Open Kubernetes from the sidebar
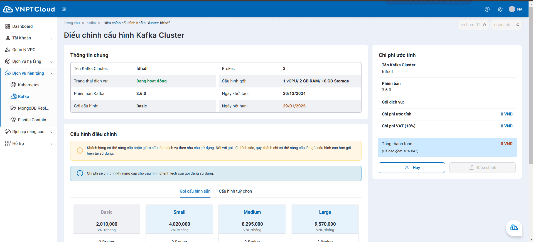This screenshot has height=242, width=533. click(x=28, y=85)
